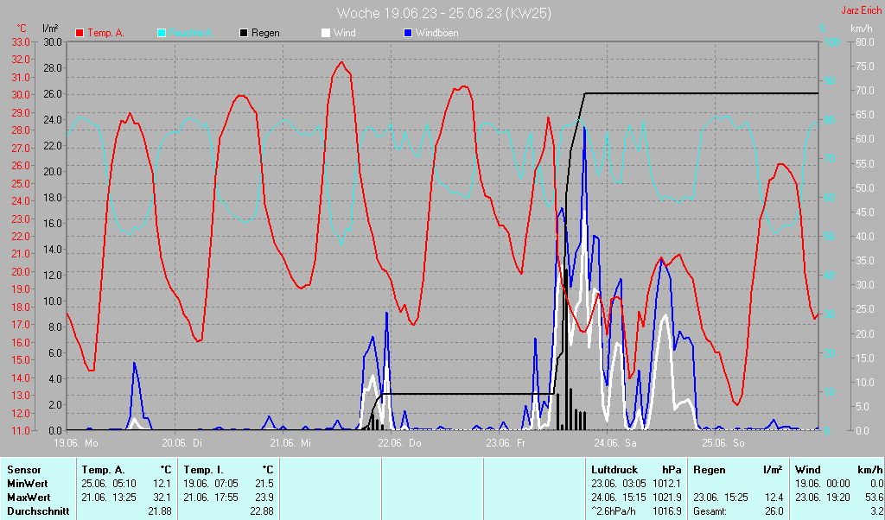Click the 25.06. So date axis label
885x520 pixels.
723,443
